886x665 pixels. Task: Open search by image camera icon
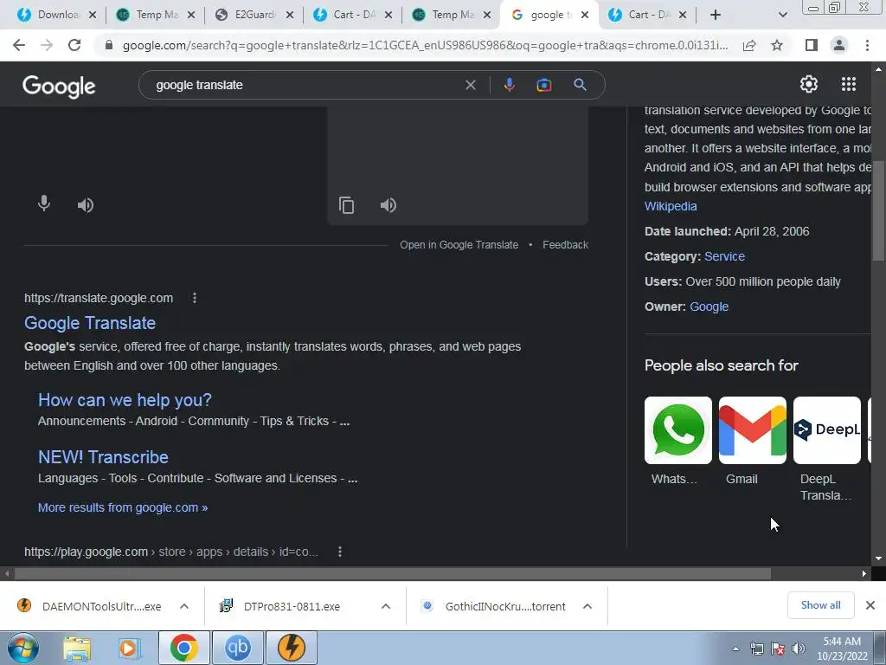pos(543,85)
